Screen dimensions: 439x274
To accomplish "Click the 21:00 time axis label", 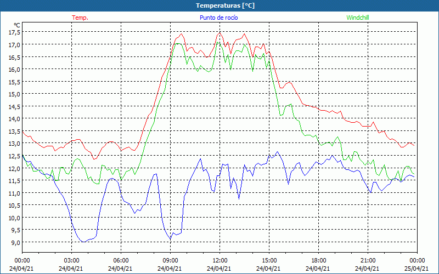I will [368, 261].
